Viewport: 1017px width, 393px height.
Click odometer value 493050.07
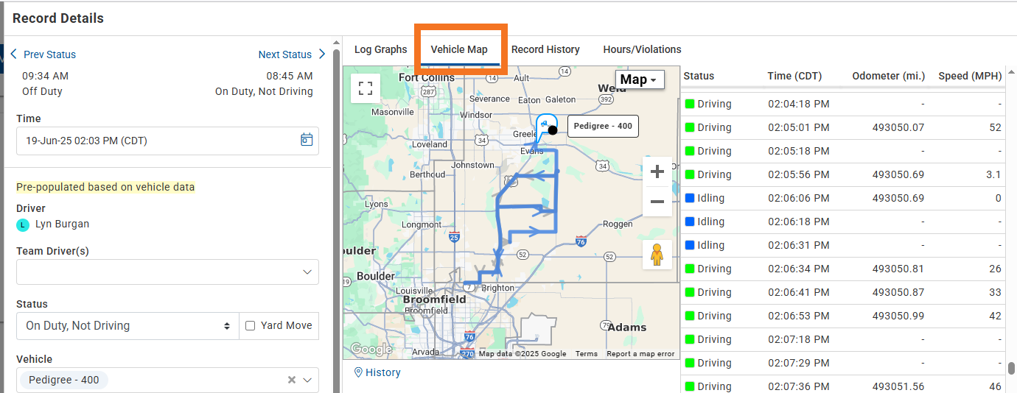tap(898, 127)
